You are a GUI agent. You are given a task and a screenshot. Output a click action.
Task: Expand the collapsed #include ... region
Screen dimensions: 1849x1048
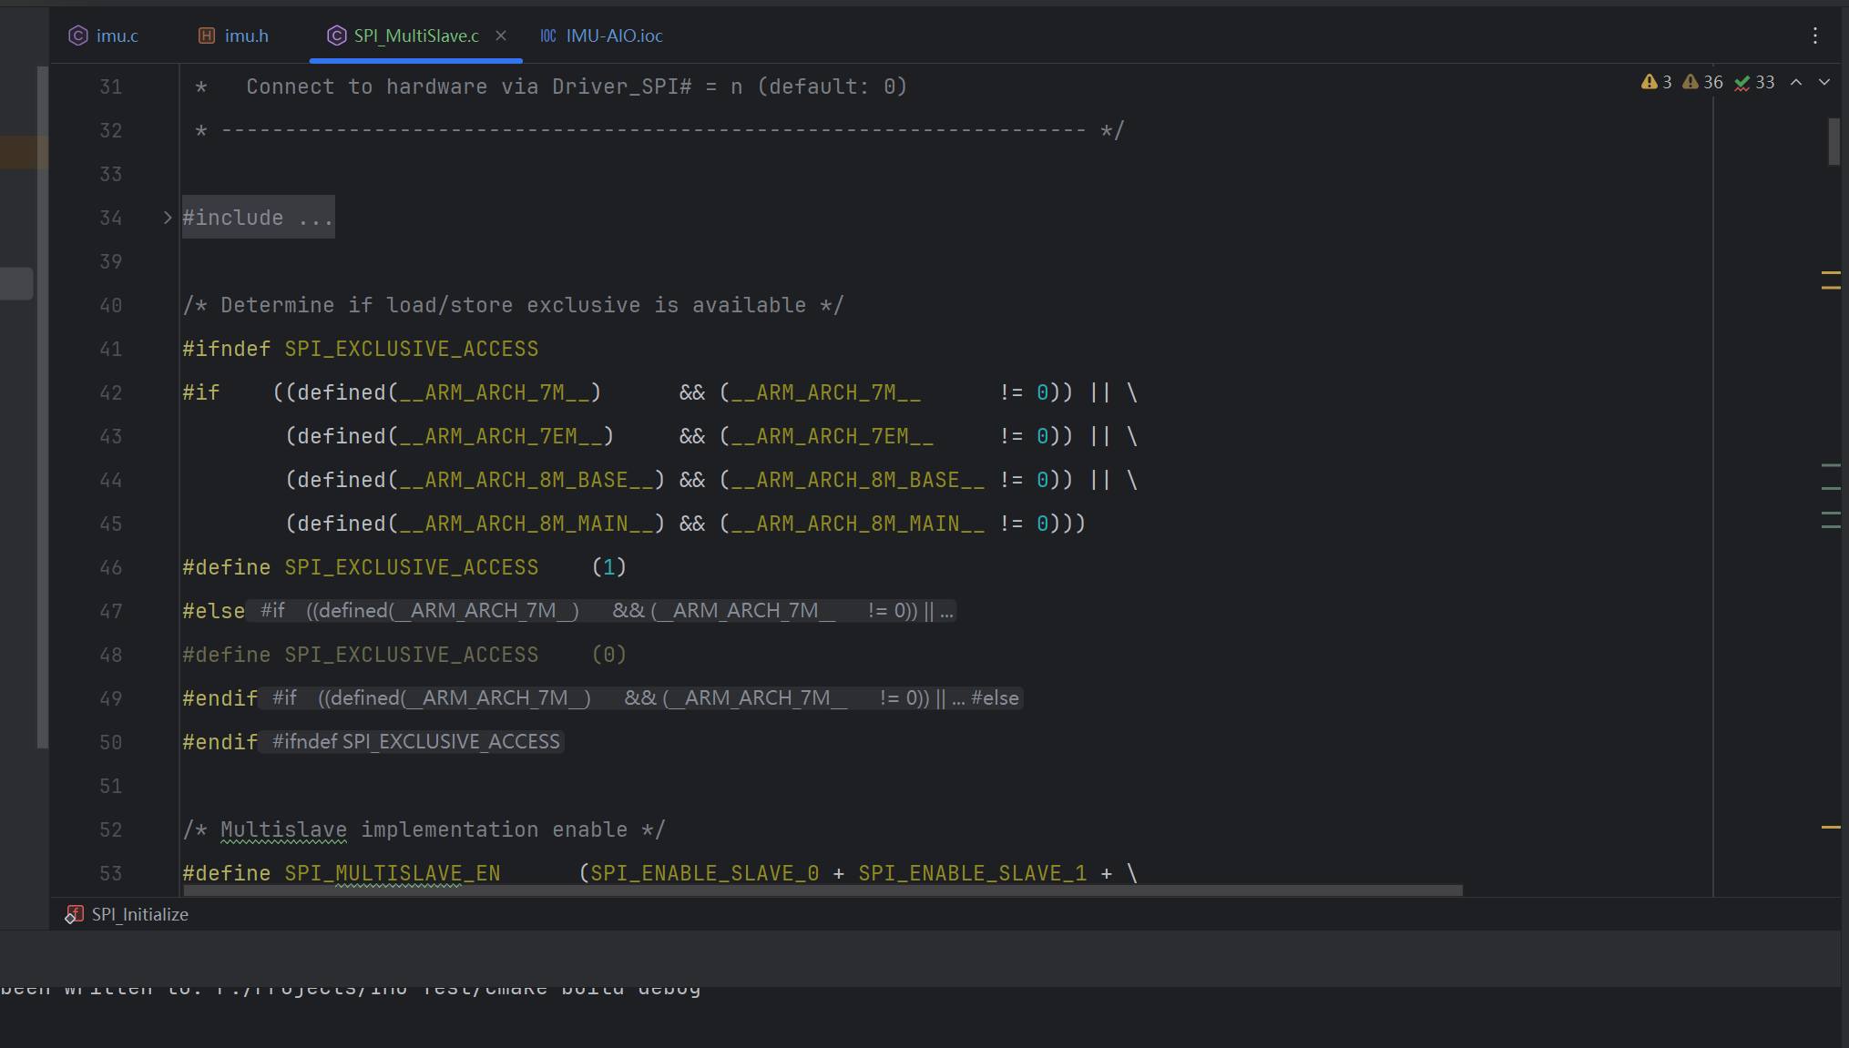(259, 218)
